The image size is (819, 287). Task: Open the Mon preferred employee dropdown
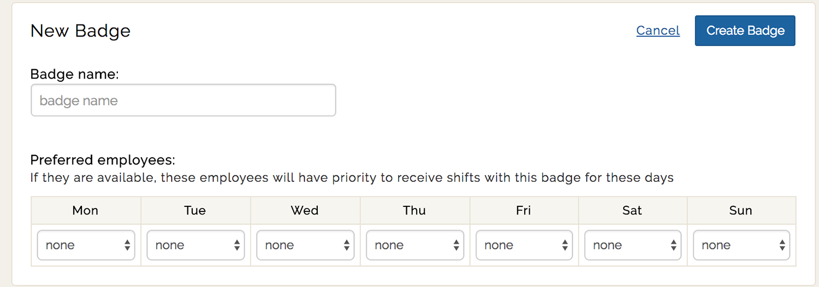pos(86,245)
